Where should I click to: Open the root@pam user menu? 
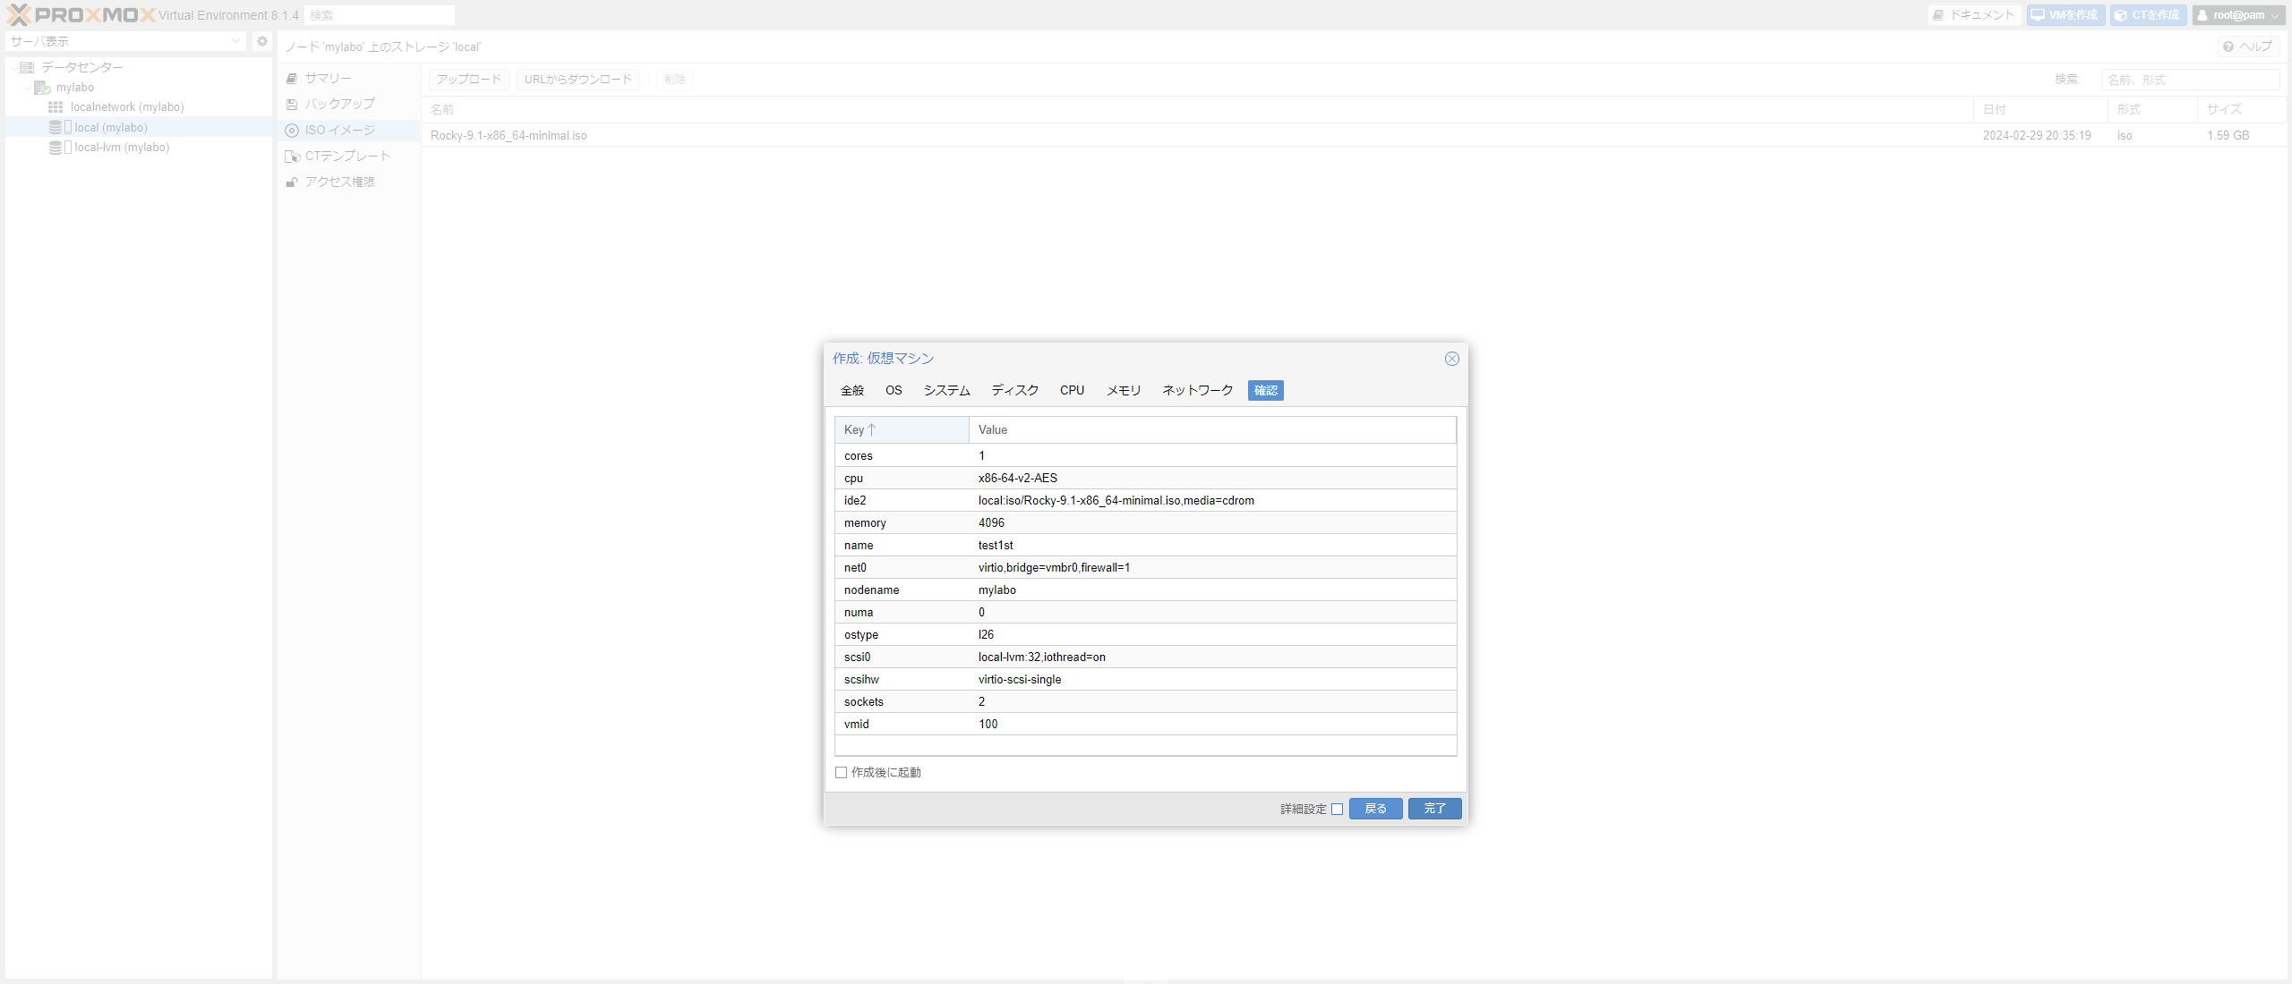(x=2238, y=14)
